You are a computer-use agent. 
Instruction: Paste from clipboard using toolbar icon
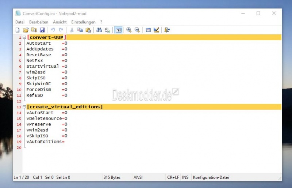coord(88,30)
